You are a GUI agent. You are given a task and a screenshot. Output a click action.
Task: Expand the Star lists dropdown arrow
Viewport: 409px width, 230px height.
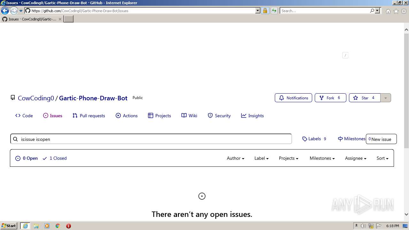click(x=386, y=98)
